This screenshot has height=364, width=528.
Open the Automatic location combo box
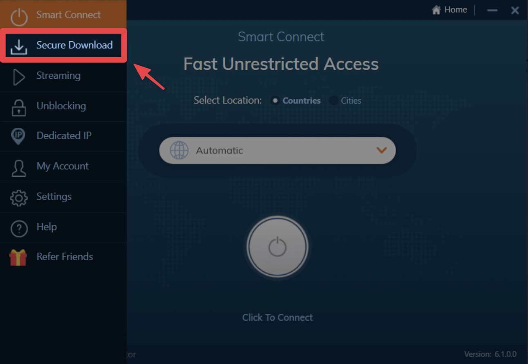click(277, 150)
